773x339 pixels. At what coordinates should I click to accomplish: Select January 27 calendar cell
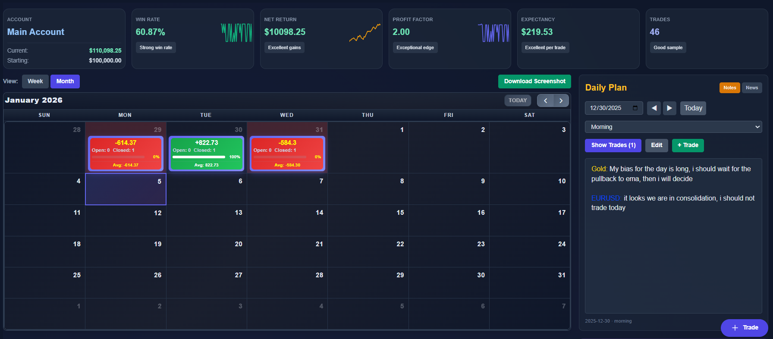click(206, 283)
